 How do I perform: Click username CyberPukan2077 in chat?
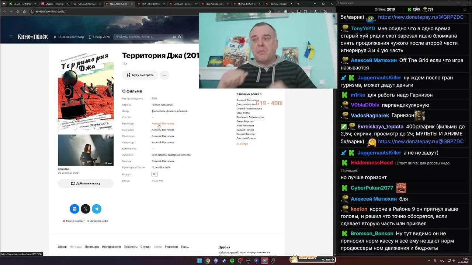click(372, 188)
